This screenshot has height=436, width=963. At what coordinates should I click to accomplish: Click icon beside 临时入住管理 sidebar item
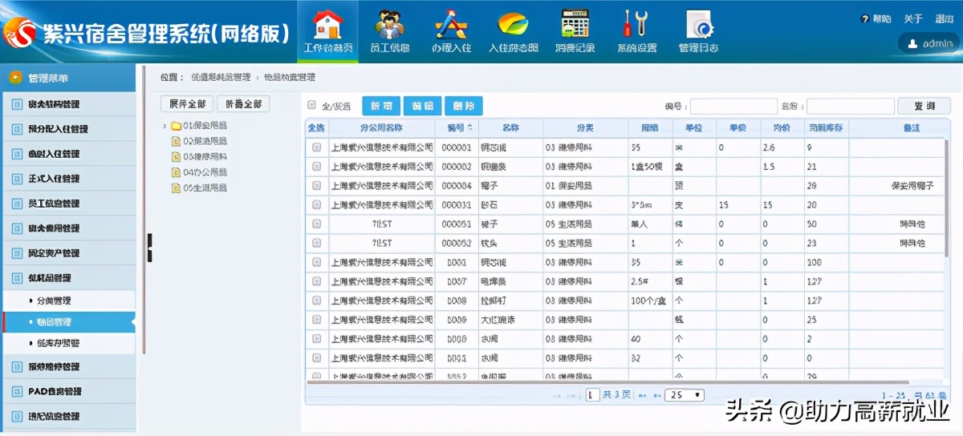coord(17,154)
